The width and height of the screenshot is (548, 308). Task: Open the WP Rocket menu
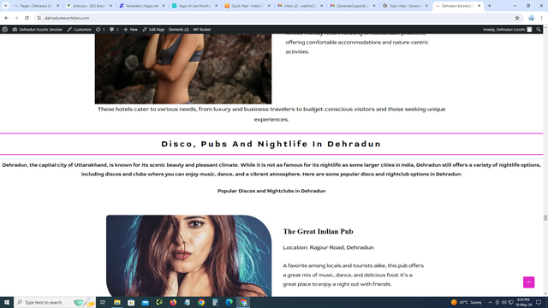[202, 29]
